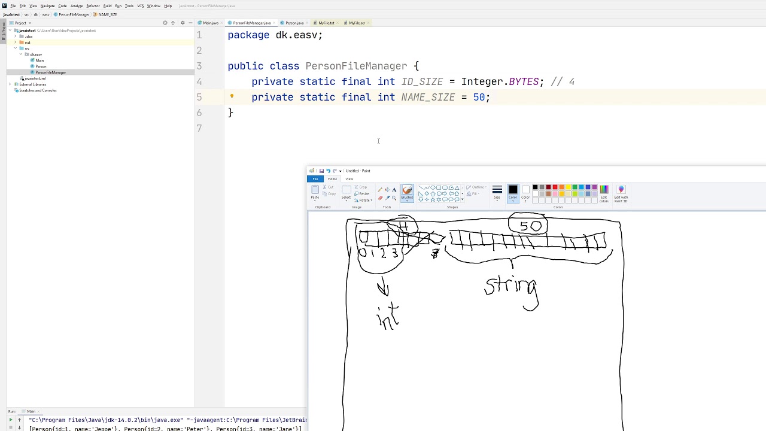766x431 pixels.
Task: Open the Rotate dropdown in Paint
Action: coord(364,200)
